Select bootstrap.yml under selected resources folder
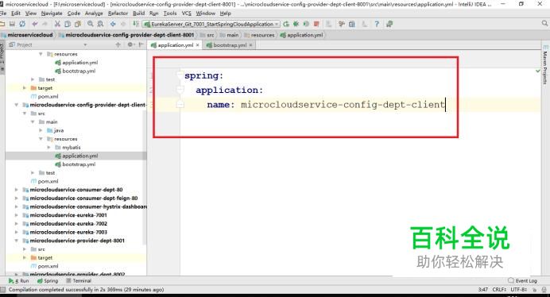Screen dimensions: 550x297 pos(75,164)
